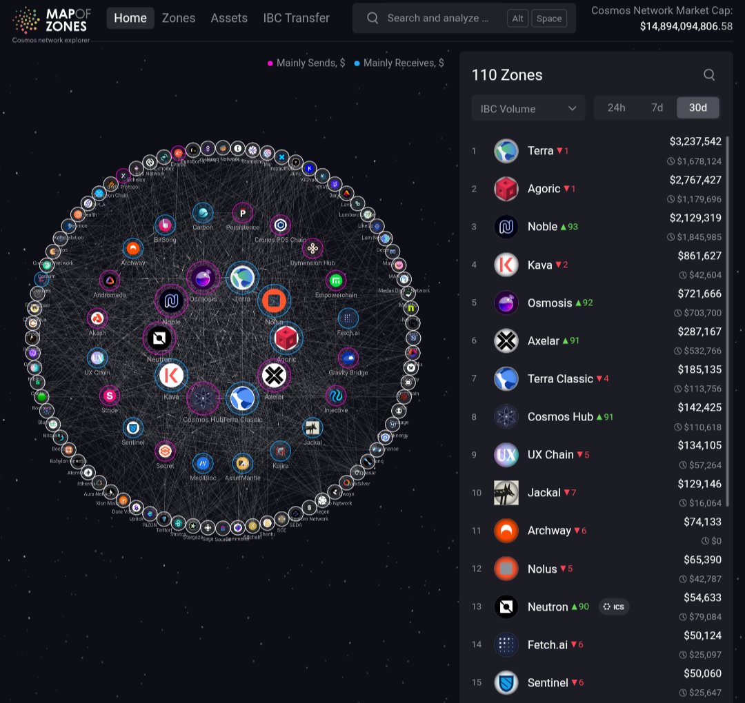Select the Neutron node on the map

159,338
